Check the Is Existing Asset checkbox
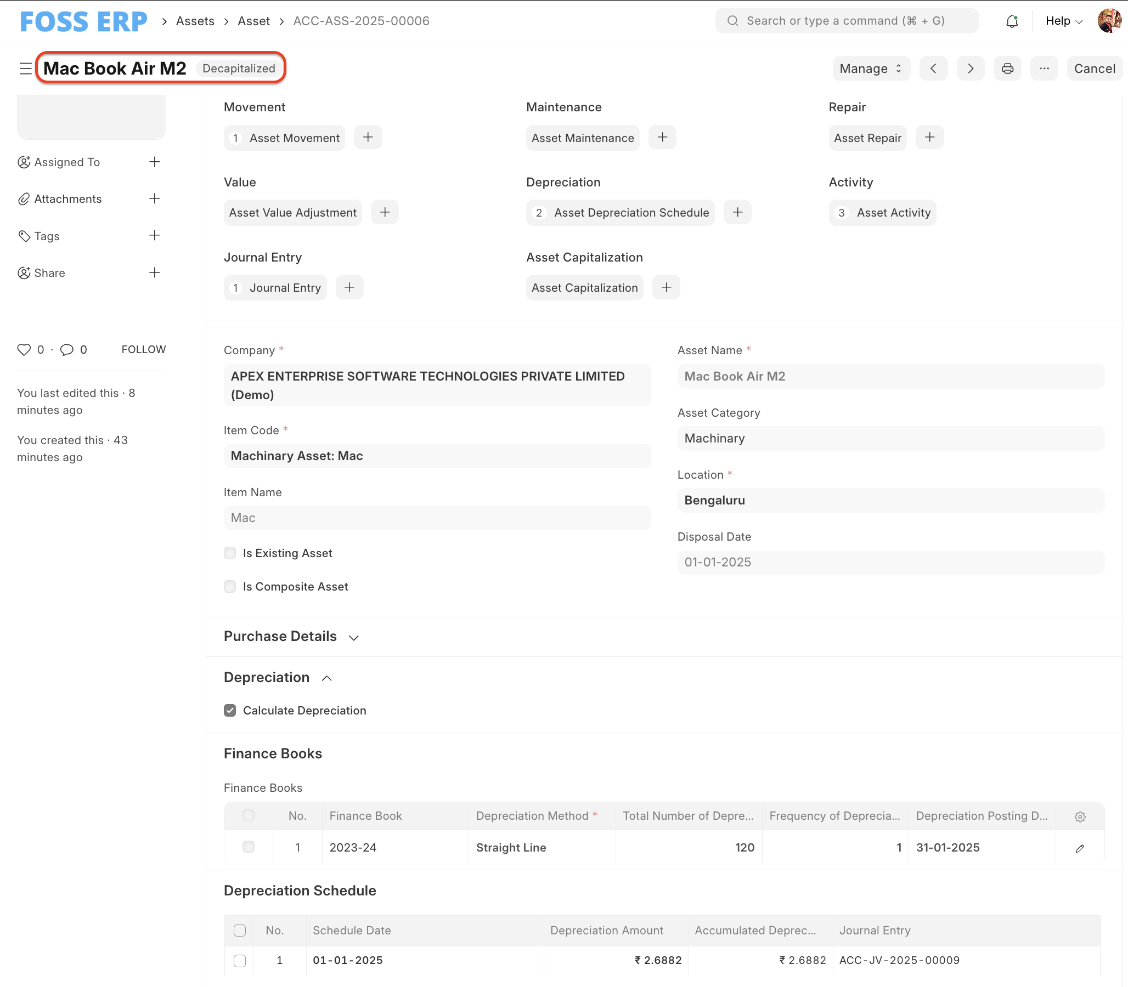Screen dimensions: 1128x987 pyautogui.click(x=230, y=553)
